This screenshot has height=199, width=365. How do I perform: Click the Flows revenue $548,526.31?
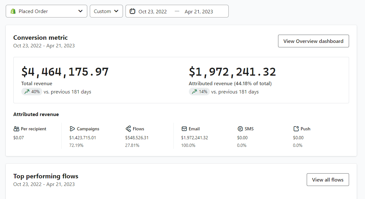(137, 138)
